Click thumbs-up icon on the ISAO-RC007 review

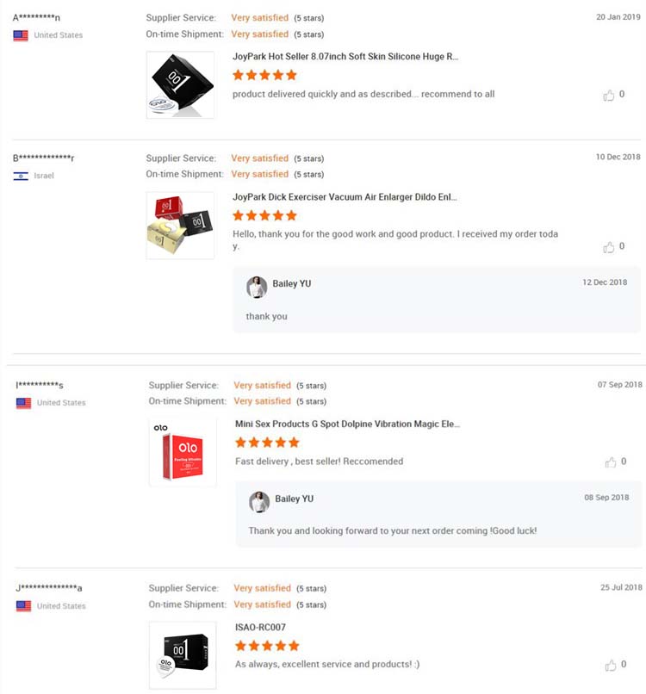pyautogui.click(x=612, y=665)
